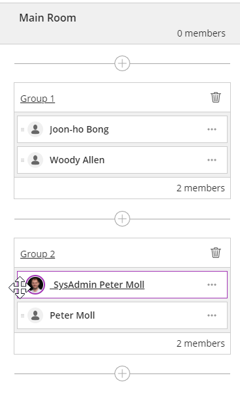The width and height of the screenshot is (240, 397).
Task: Delete Group 2 with its trash icon
Action: [x=216, y=253]
